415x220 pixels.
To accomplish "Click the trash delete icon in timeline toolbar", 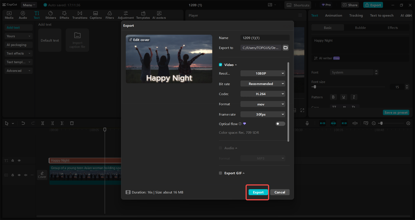I will point(72,123).
